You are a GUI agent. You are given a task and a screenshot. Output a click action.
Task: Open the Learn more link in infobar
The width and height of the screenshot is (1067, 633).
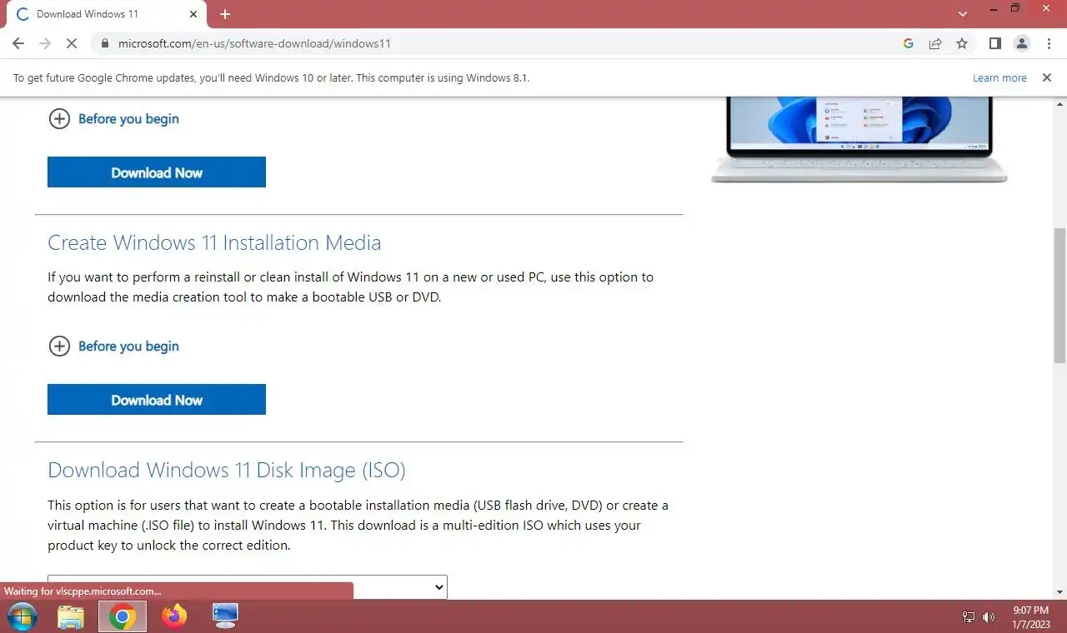click(999, 77)
